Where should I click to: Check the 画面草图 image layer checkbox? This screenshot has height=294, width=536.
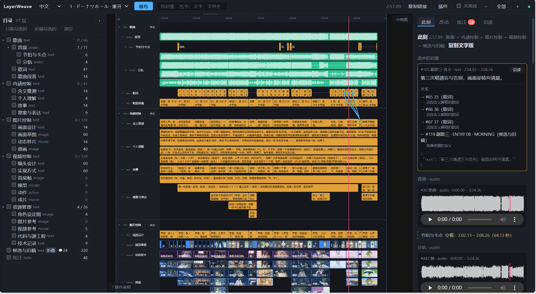(14, 134)
